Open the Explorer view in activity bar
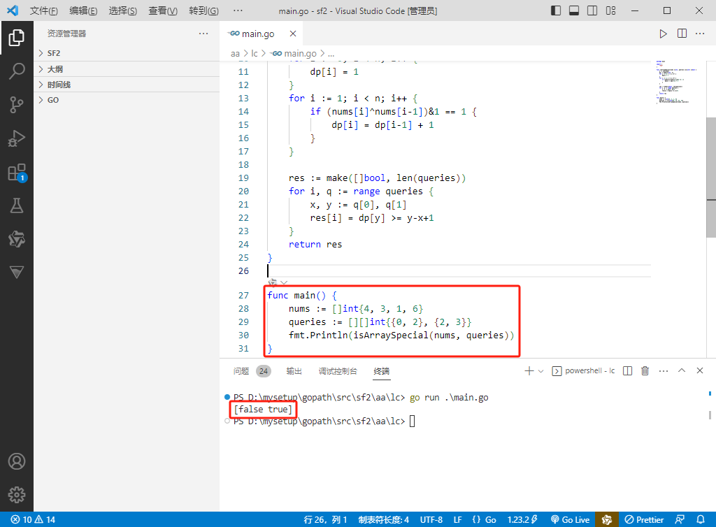Viewport: 716px width, 527px height. point(17,38)
